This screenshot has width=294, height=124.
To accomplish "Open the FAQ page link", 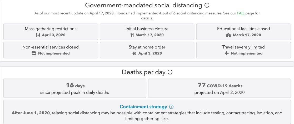I will 241,13.
